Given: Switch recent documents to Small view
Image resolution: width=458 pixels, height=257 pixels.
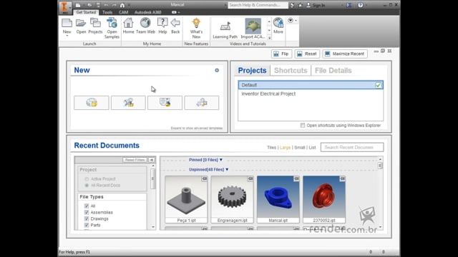Looking at the screenshot, I should click(x=299, y=148).
